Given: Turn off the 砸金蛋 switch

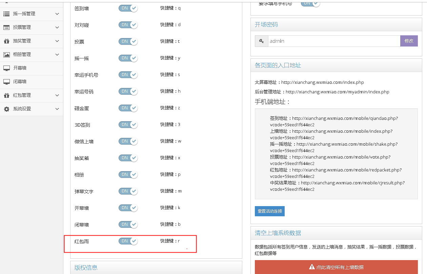Looking at the screenshot, I should pos(128,108).
